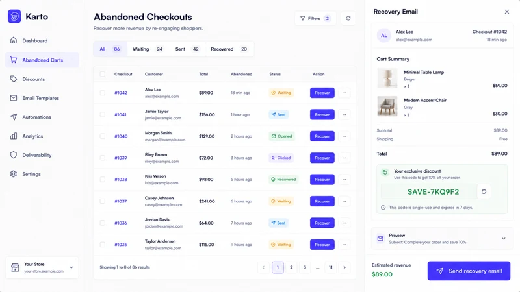
Task: Switch to the Sent 42 tab
Action: pyautogui.click(x=187, y=49)
